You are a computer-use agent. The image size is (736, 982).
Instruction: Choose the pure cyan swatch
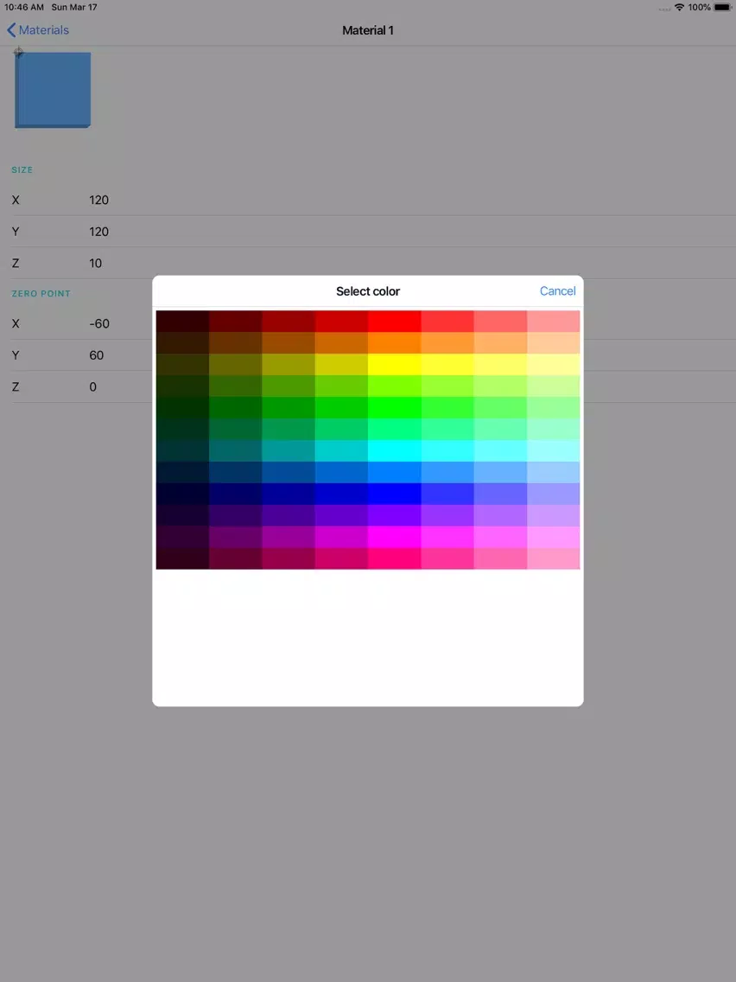(394, 451)
